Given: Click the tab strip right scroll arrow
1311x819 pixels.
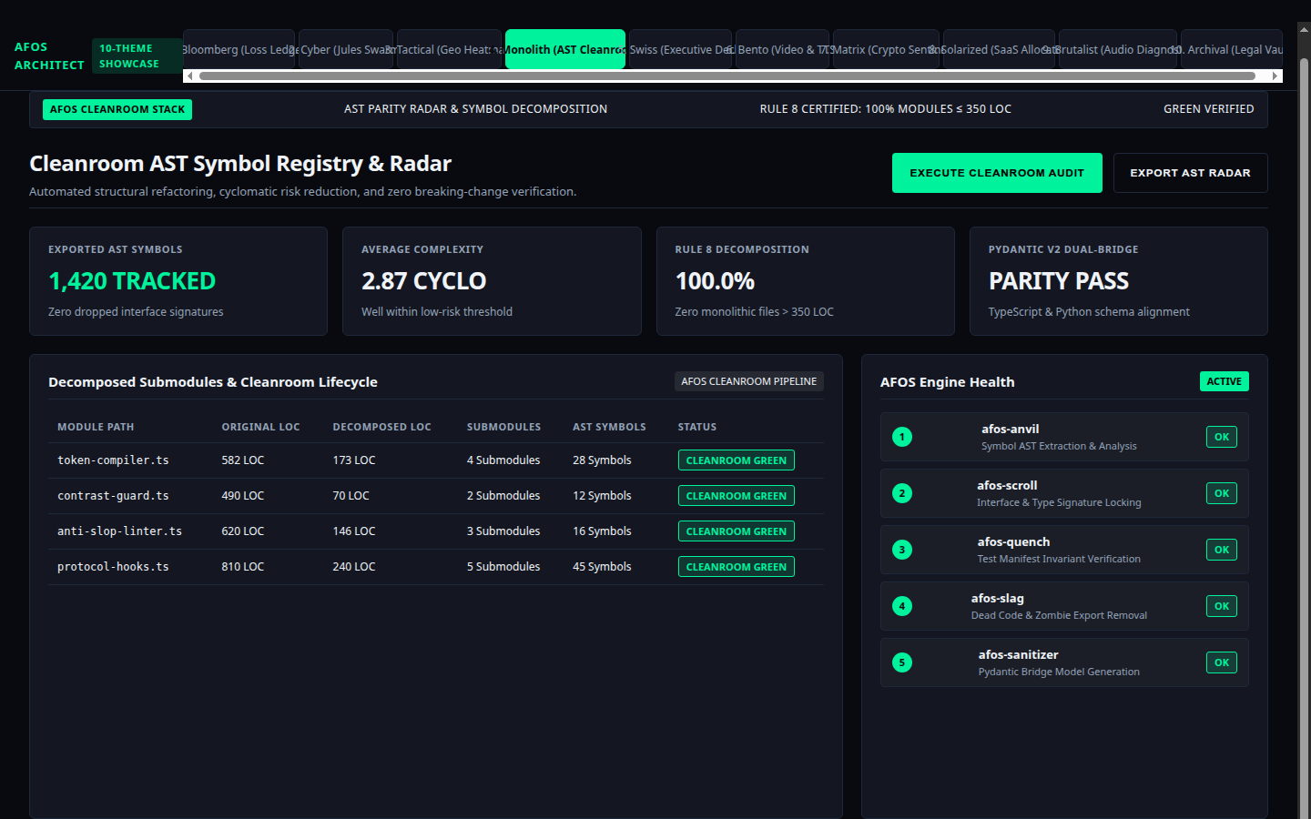Looking at the screenshot, I should tap(1275, 76).
